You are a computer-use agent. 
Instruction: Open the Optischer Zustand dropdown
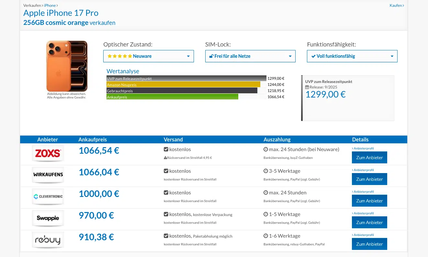pyautogui.click(x=148, y=56)
